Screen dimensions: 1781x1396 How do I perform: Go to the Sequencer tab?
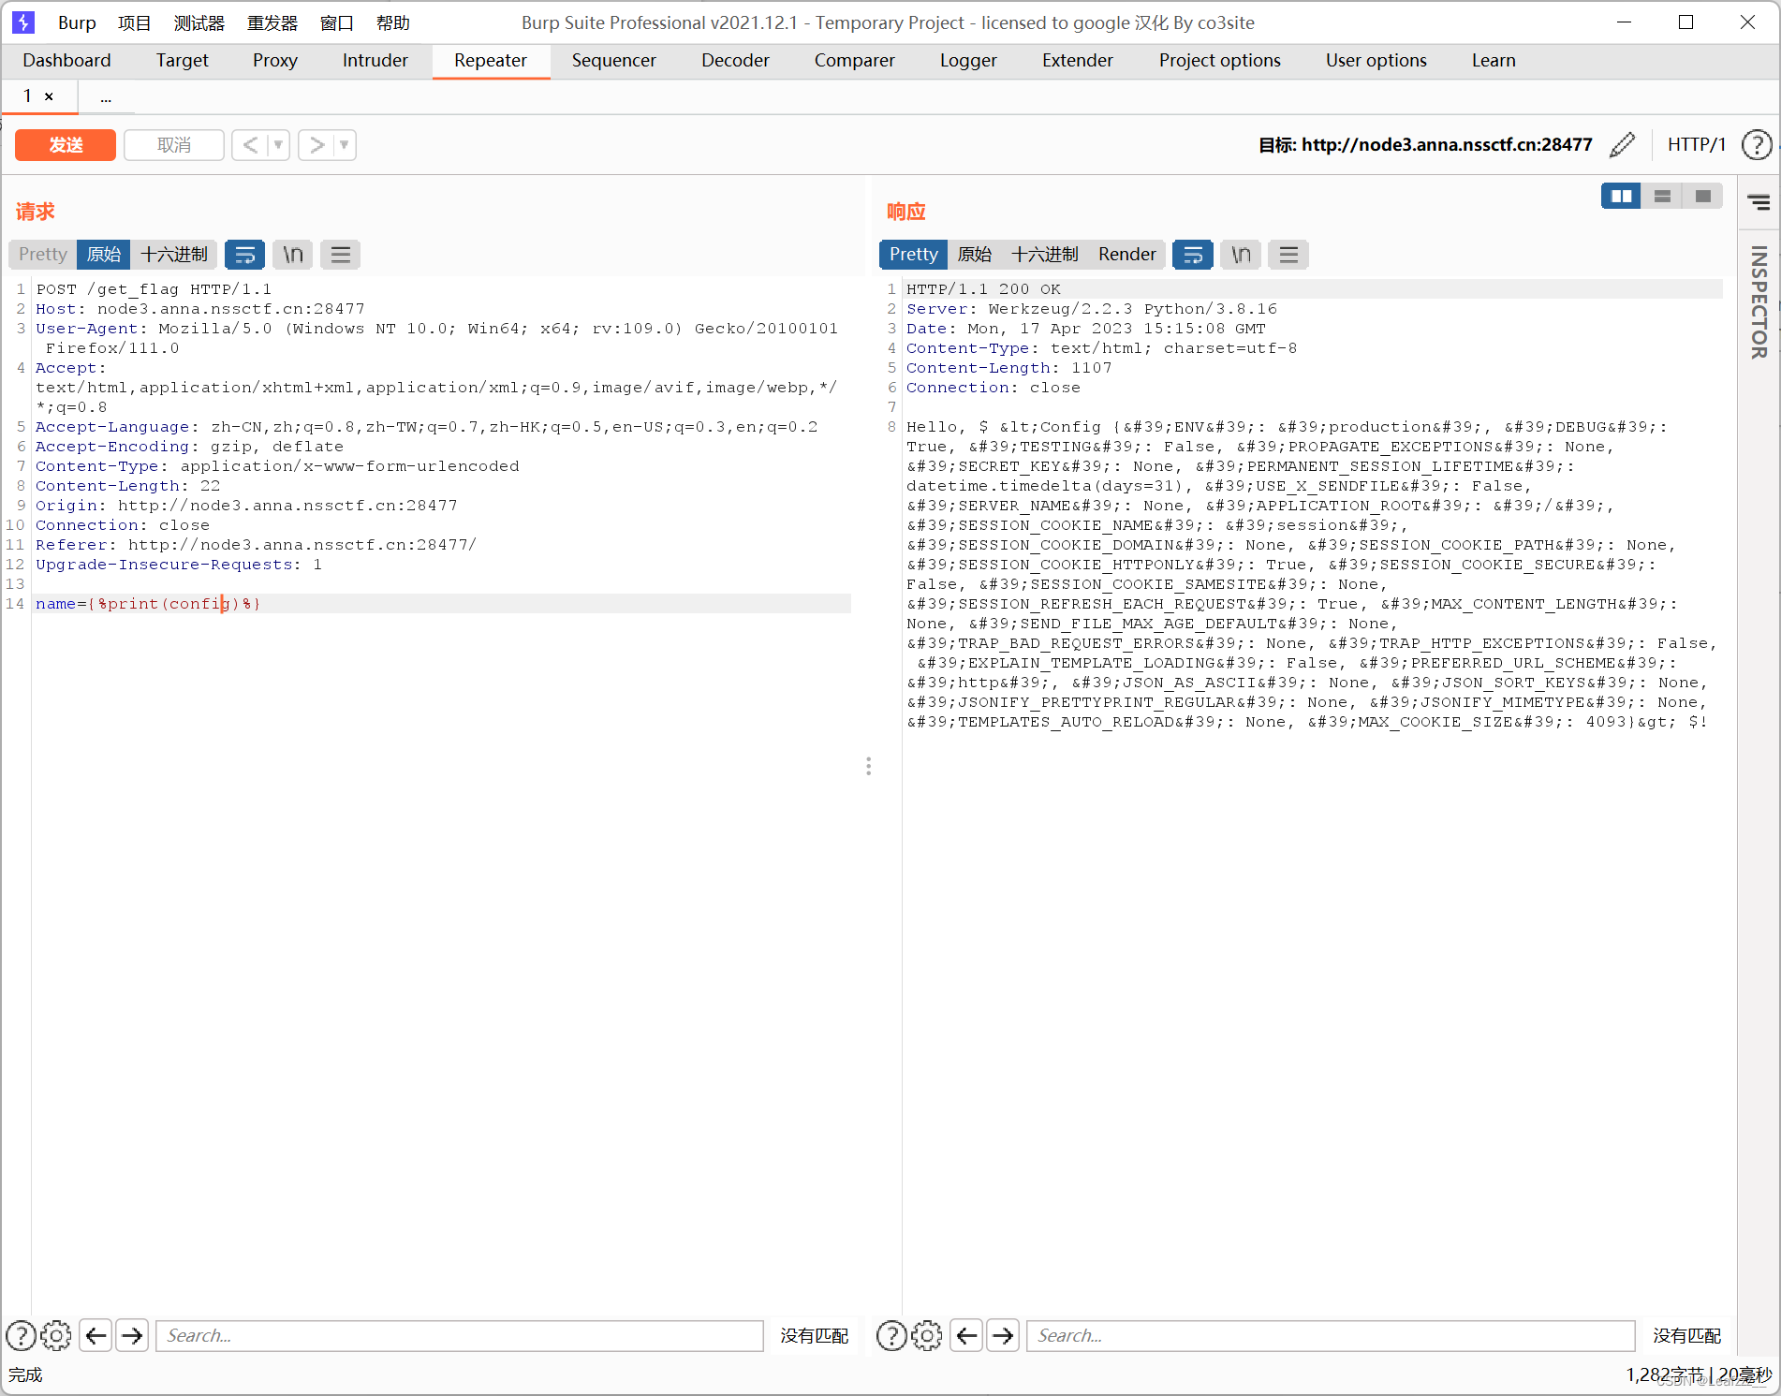[614, 61]
